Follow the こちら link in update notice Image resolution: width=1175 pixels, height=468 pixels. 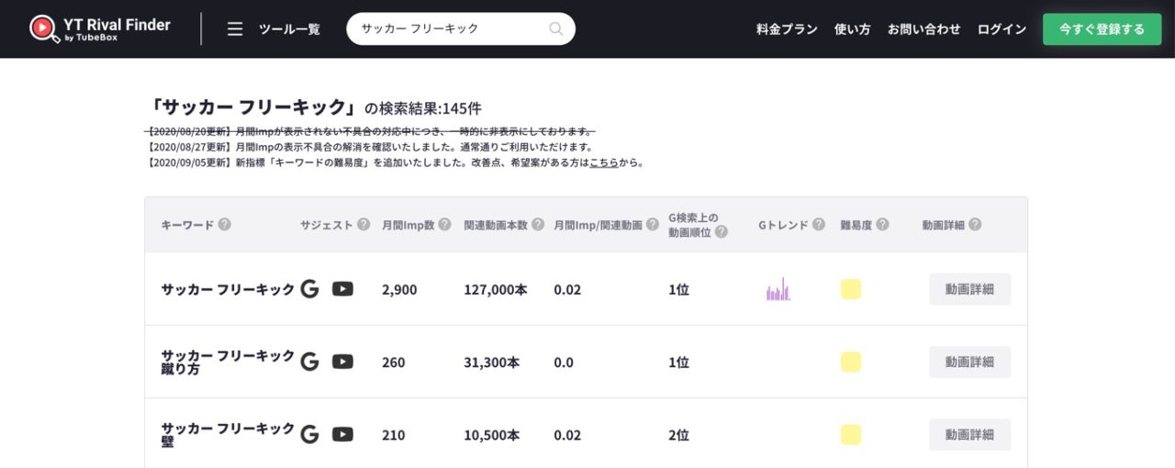point(603,162)
